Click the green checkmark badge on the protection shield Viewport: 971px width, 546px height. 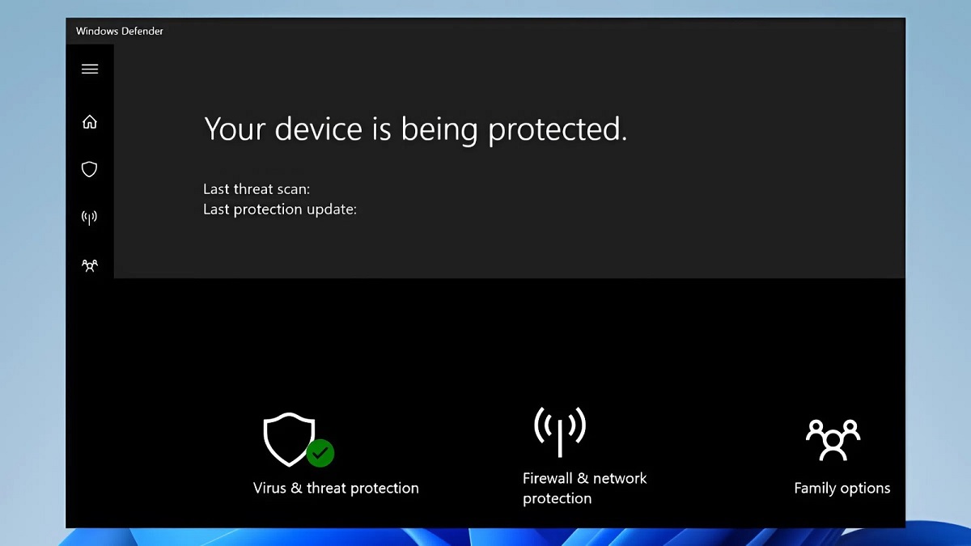point(320,454)
